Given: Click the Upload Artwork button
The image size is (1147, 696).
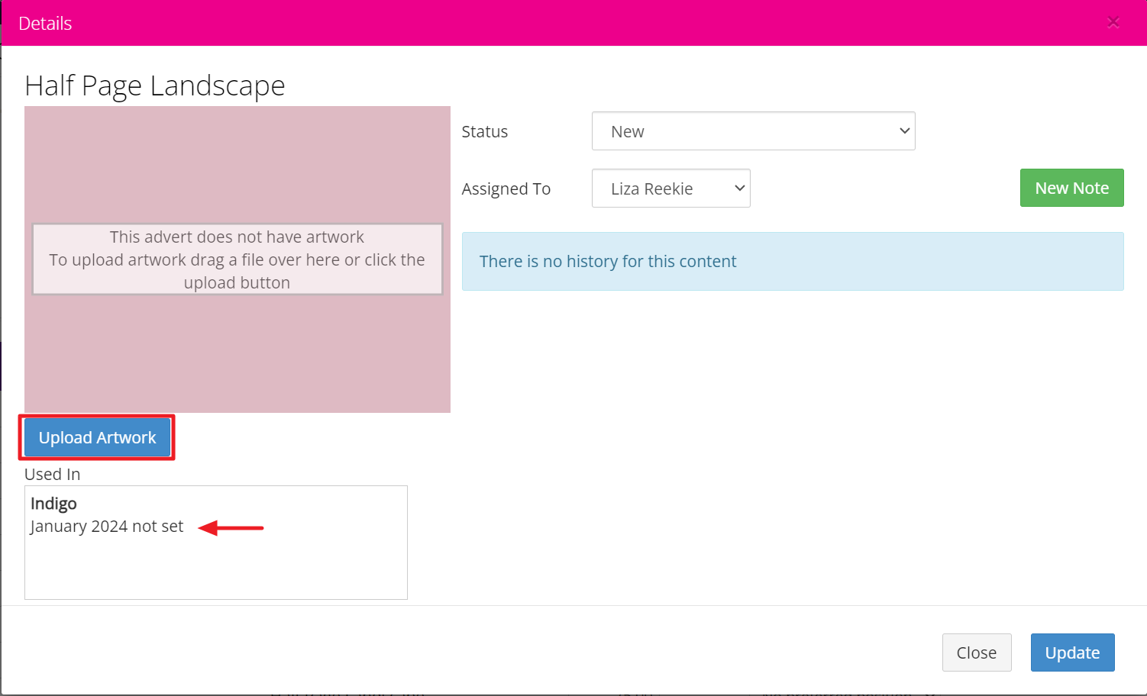Looking at the screenshot, I should click(97, 437).
